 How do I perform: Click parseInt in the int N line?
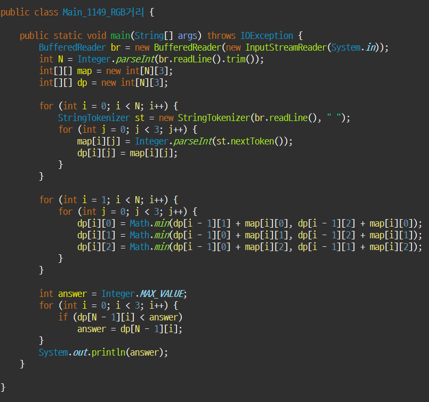coord(135,59)
